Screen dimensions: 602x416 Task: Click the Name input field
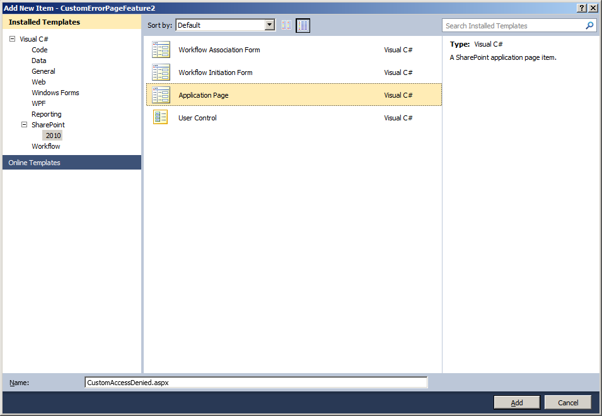coord(256,383)
